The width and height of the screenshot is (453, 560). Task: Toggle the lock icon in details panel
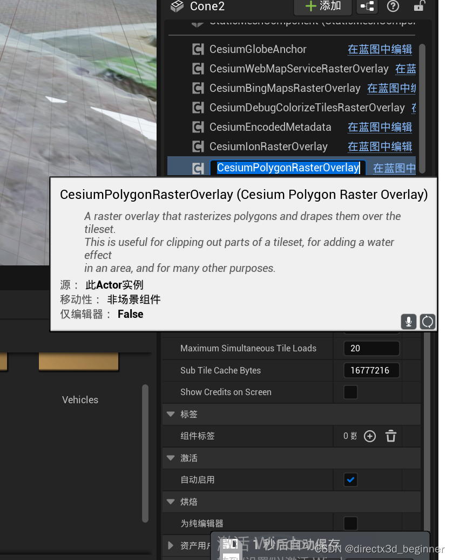(419, 6)
